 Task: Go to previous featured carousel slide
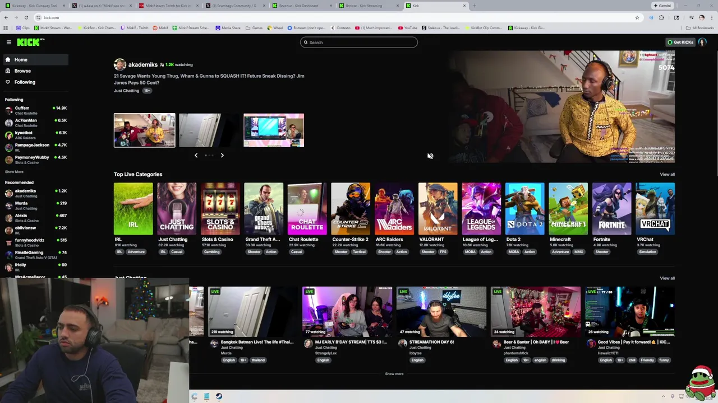click(196, 155)
